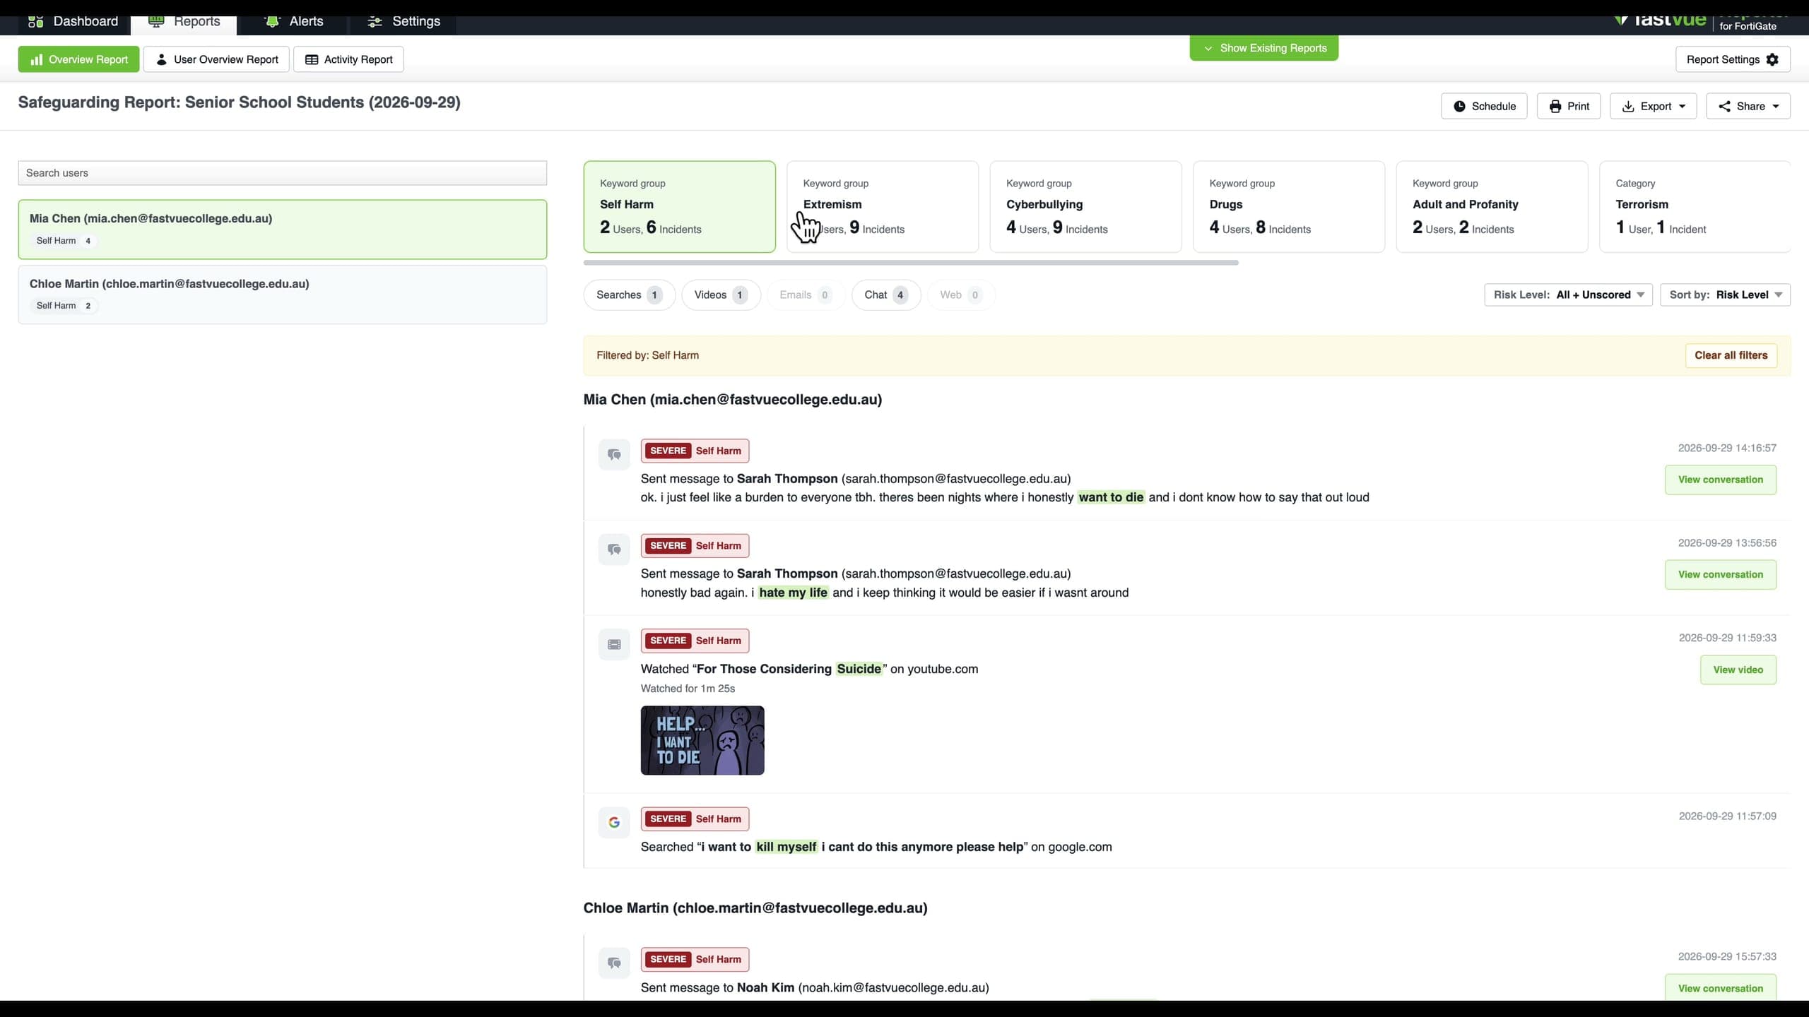This screenshot has height=1017, width=1809.
Task: Click the Print printer icon
Action: (1555, 106)
